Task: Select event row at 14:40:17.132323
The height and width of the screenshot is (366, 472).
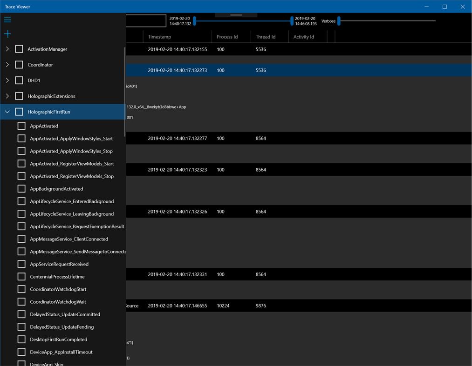Action: (299, 170)
